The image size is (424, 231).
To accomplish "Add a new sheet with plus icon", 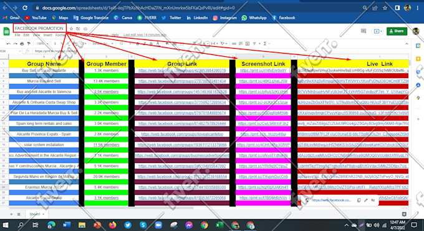I will pyautogui.click(x=11, y=214).
